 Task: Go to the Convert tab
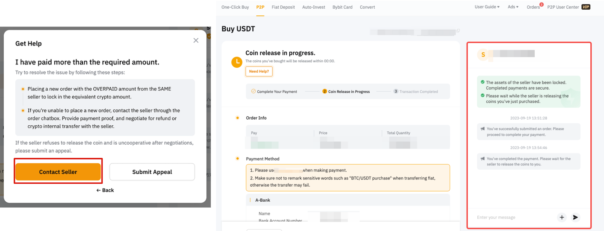(367, 7)
